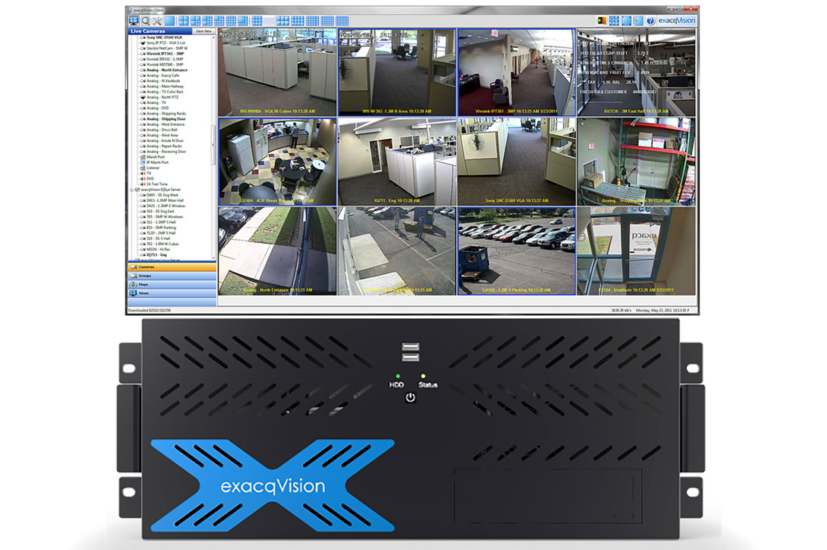The width and height of the screenshot is (827, 550).
Task: Click the orange door icon with green arrow
Action: tap(602, 21)
